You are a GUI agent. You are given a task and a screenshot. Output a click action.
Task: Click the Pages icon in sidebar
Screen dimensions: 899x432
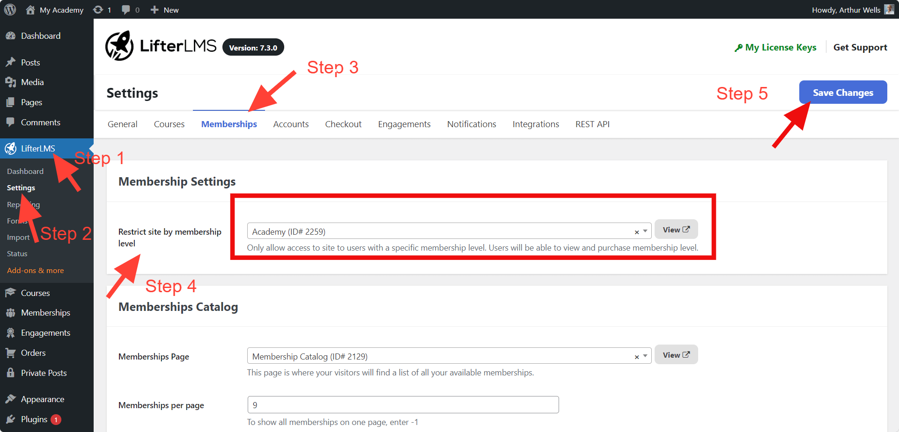(x=10, y=102)
